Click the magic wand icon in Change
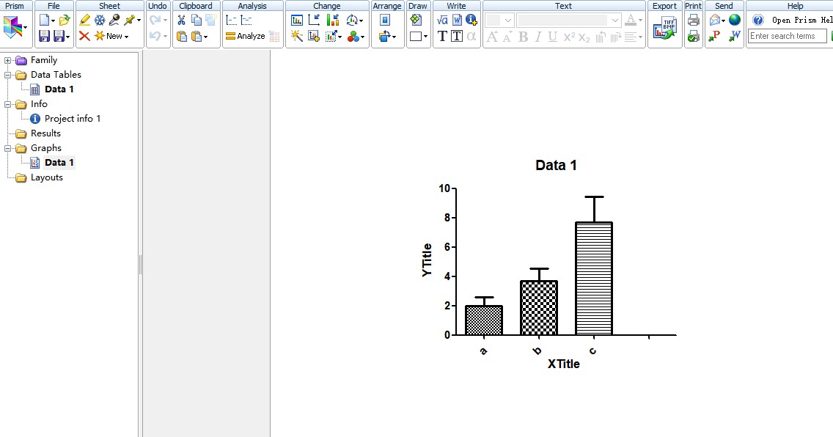Image resolution: width=833 pixels, height=437 pixels. 297,36
